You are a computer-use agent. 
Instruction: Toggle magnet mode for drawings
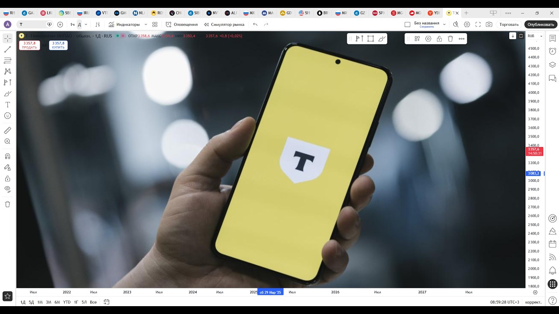(x=7, y=156)
